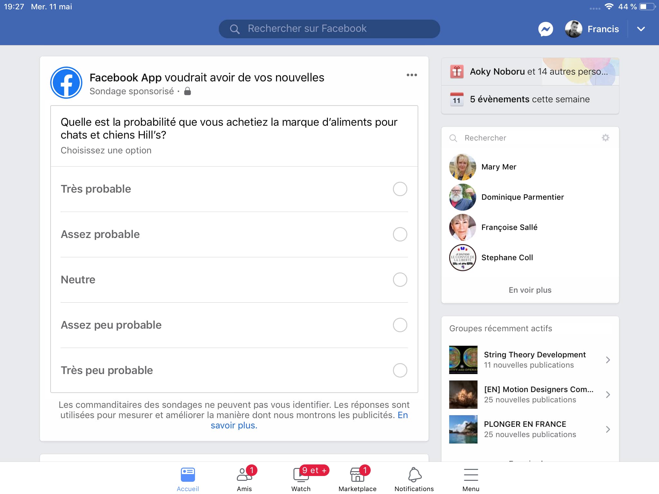
Task: Open Marketplace tab
Action: [357, 479]
